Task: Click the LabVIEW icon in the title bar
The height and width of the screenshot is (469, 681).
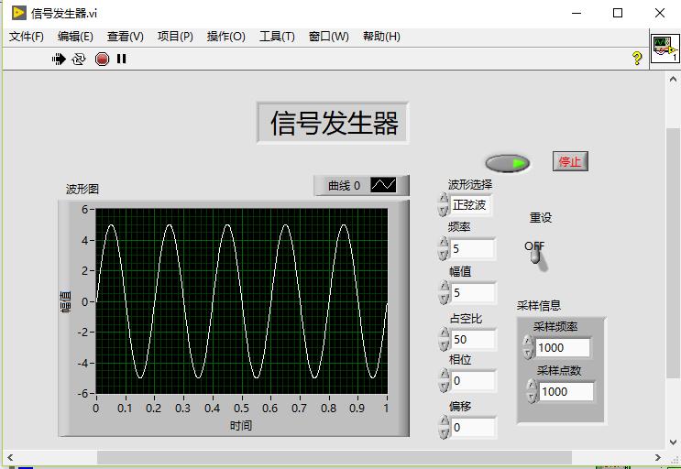Action: (18, 13)
